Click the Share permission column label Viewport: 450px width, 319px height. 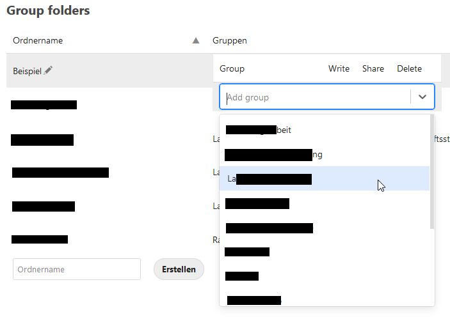[x=373, y=68]
